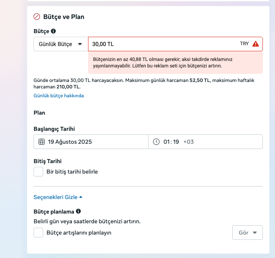Click the minimum budget error message box
The width and height of the screenshot is (275, 258).
(175, 62)
